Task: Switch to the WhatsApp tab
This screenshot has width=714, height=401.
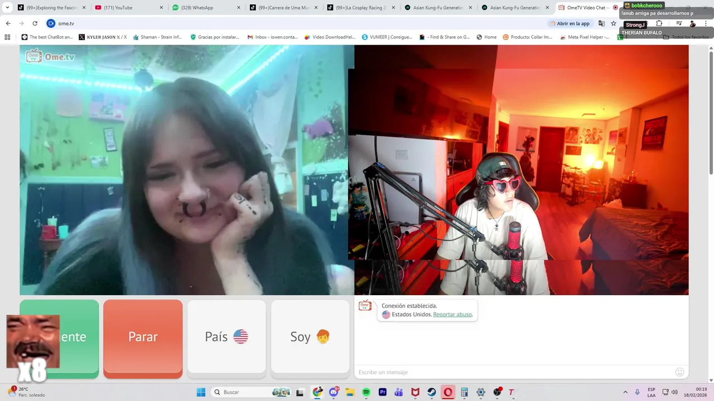Action: coord(206,8)
